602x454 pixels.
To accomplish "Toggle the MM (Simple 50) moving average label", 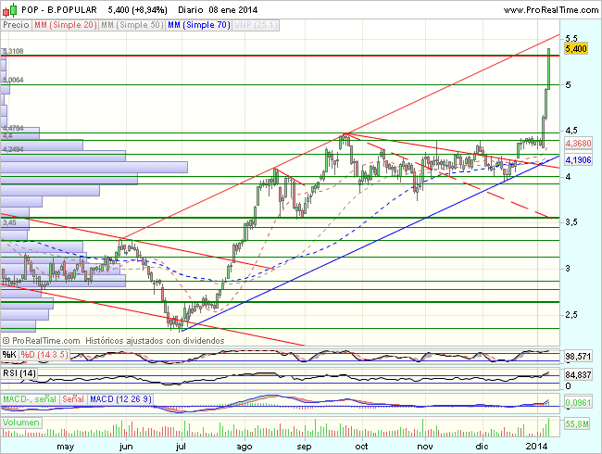I will click(132, 25).
